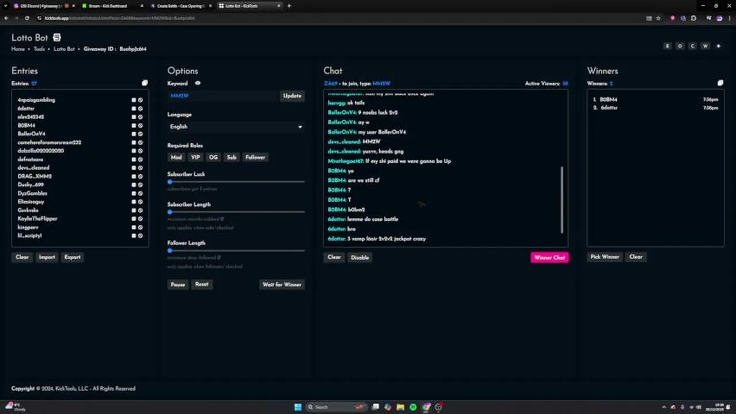This screenshot has height=414, width=736.
Task: Toggle the square box beside 6dettar
Action: coord(134,108)
